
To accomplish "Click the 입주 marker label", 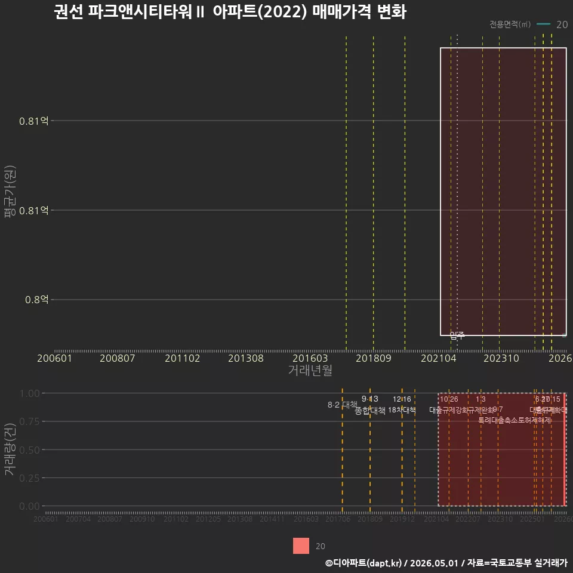I will (x=457, y=335).
